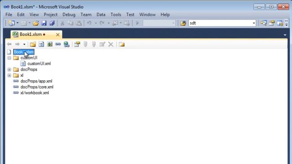The width and height of the screenshot is (292, 164).
Task: Open the Test menu
Action: click(x=130, y=15)
